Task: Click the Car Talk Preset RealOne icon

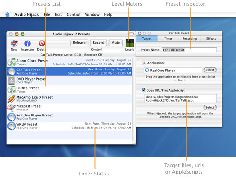Action: 12,71
